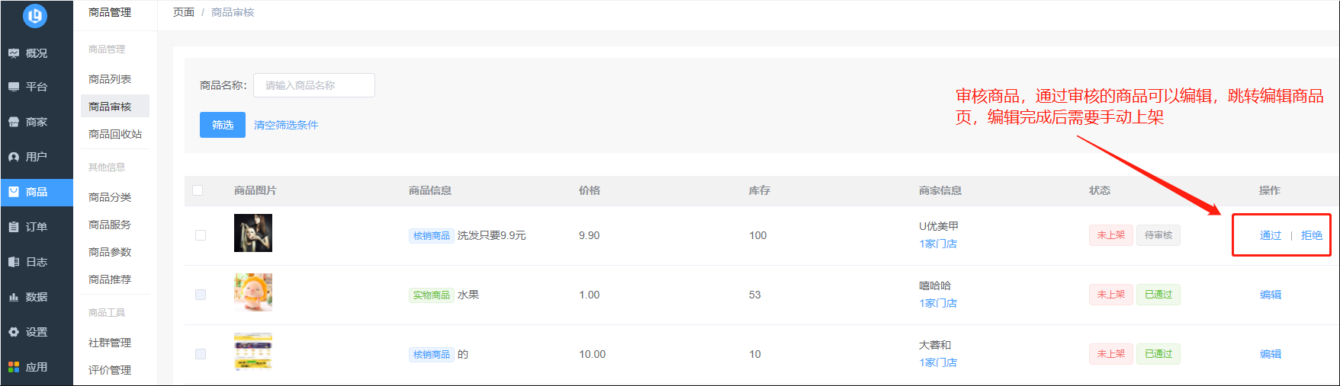
Task: Click 清空筛选条件 link
Action: (286, 125)
